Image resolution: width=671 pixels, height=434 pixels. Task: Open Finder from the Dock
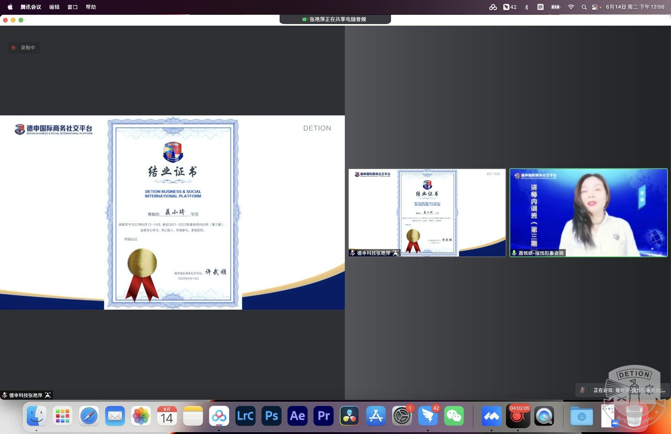pyautogui.click(x=37, y=416)
